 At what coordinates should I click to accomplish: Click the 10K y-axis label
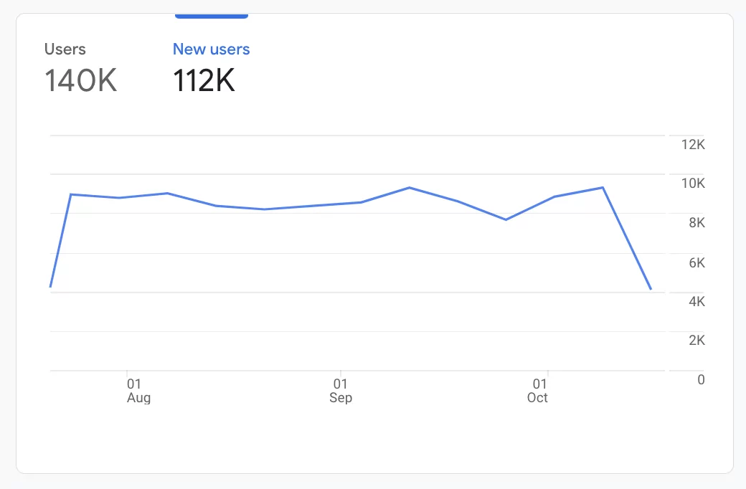[693, 184]
